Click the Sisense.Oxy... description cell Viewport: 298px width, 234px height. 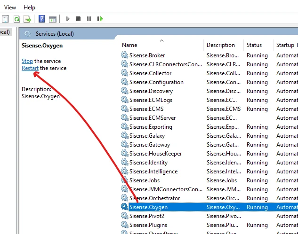pyautogui.click(x=223, y=207)
